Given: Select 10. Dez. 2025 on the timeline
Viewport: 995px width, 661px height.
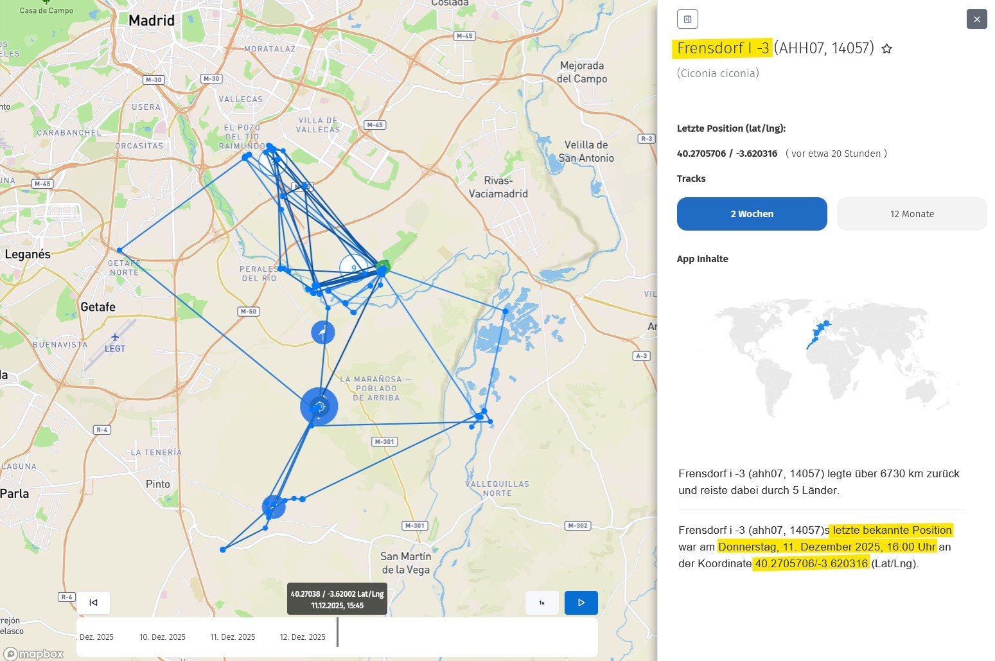Looking at the screenshot, I should 163,637.
